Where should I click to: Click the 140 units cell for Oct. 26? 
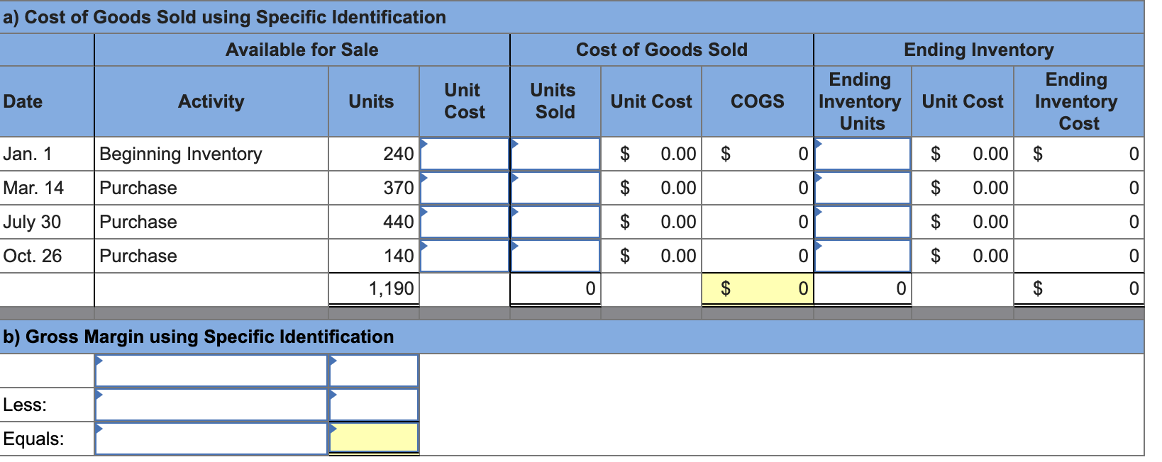(x=374, y=256)
